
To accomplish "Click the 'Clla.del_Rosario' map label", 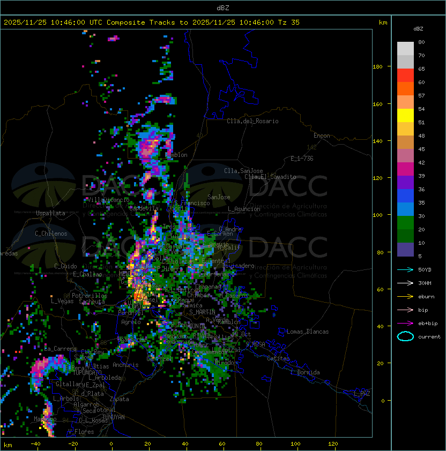I will (x=252, y=121).
